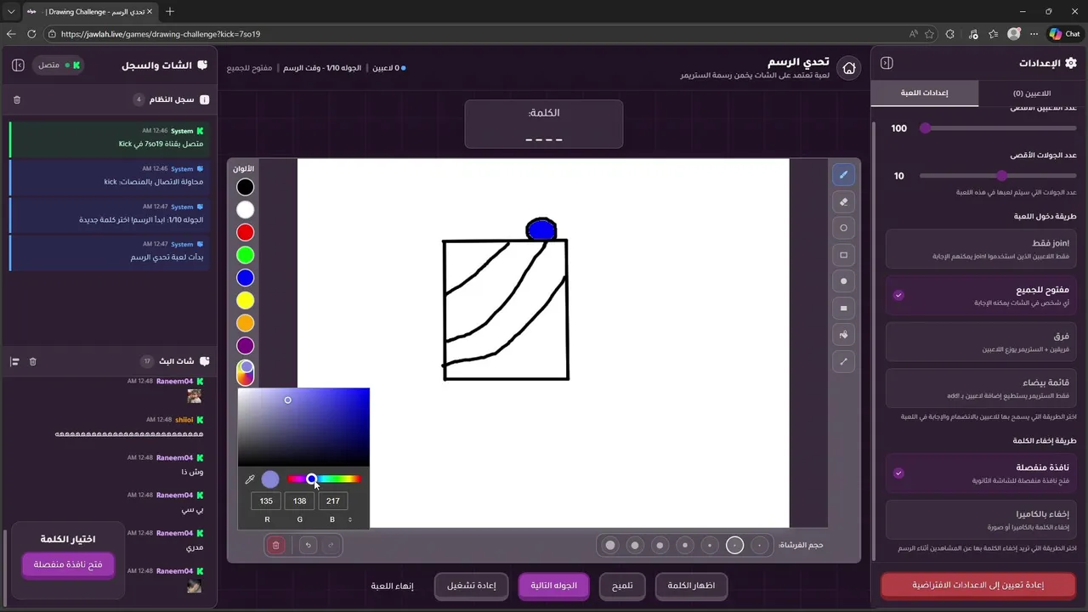Select 'إخفاء بالكاميرا' word hiding method
This screenshot has height=612, width=1088.
982,519
